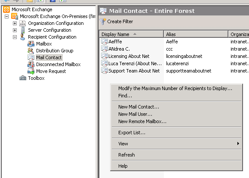The width and height of the screenshot is (249, 178).
Task: Click the Create Filter funnel icon
Action: [x=103, y=21]
